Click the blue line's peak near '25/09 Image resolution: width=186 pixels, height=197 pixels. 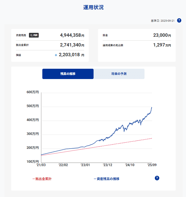click(x=151, y=107)
